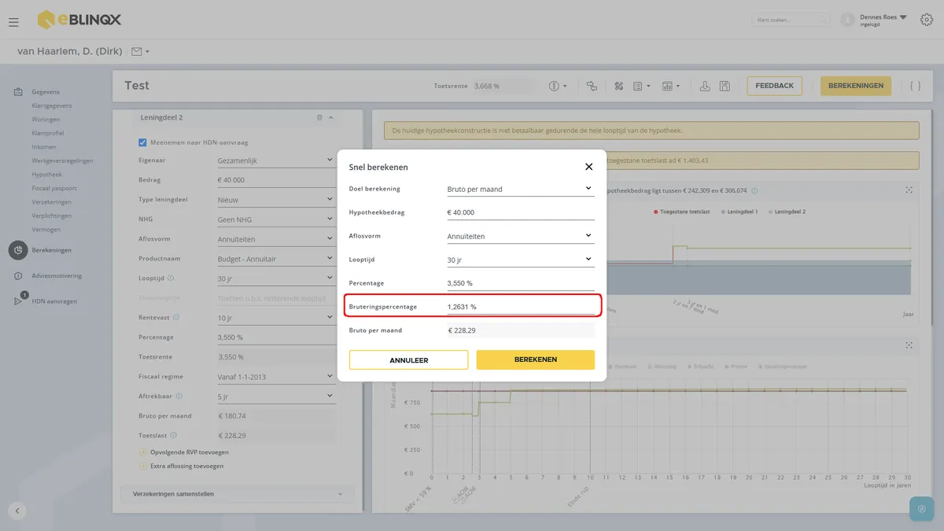Open the Productnaam dropdown

coord(276,259)
